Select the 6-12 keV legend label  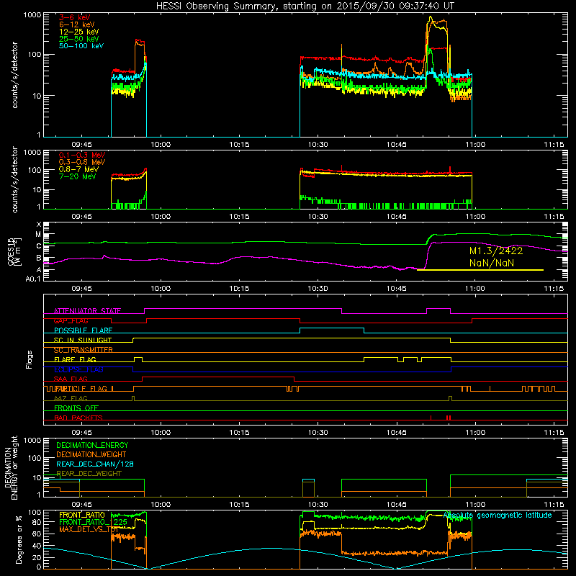coord(76,24)
